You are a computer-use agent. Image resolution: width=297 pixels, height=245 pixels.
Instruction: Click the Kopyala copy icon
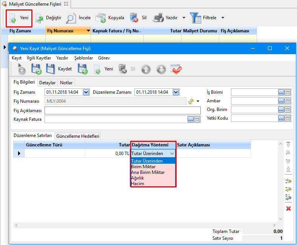tap(101, 18)
